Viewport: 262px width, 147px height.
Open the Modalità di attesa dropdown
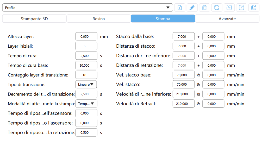click(86, 104)
